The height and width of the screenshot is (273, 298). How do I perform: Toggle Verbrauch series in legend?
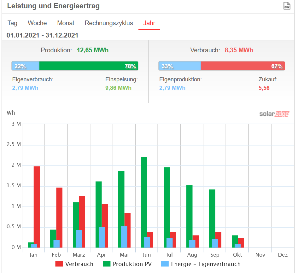click(x=79, y=264)
